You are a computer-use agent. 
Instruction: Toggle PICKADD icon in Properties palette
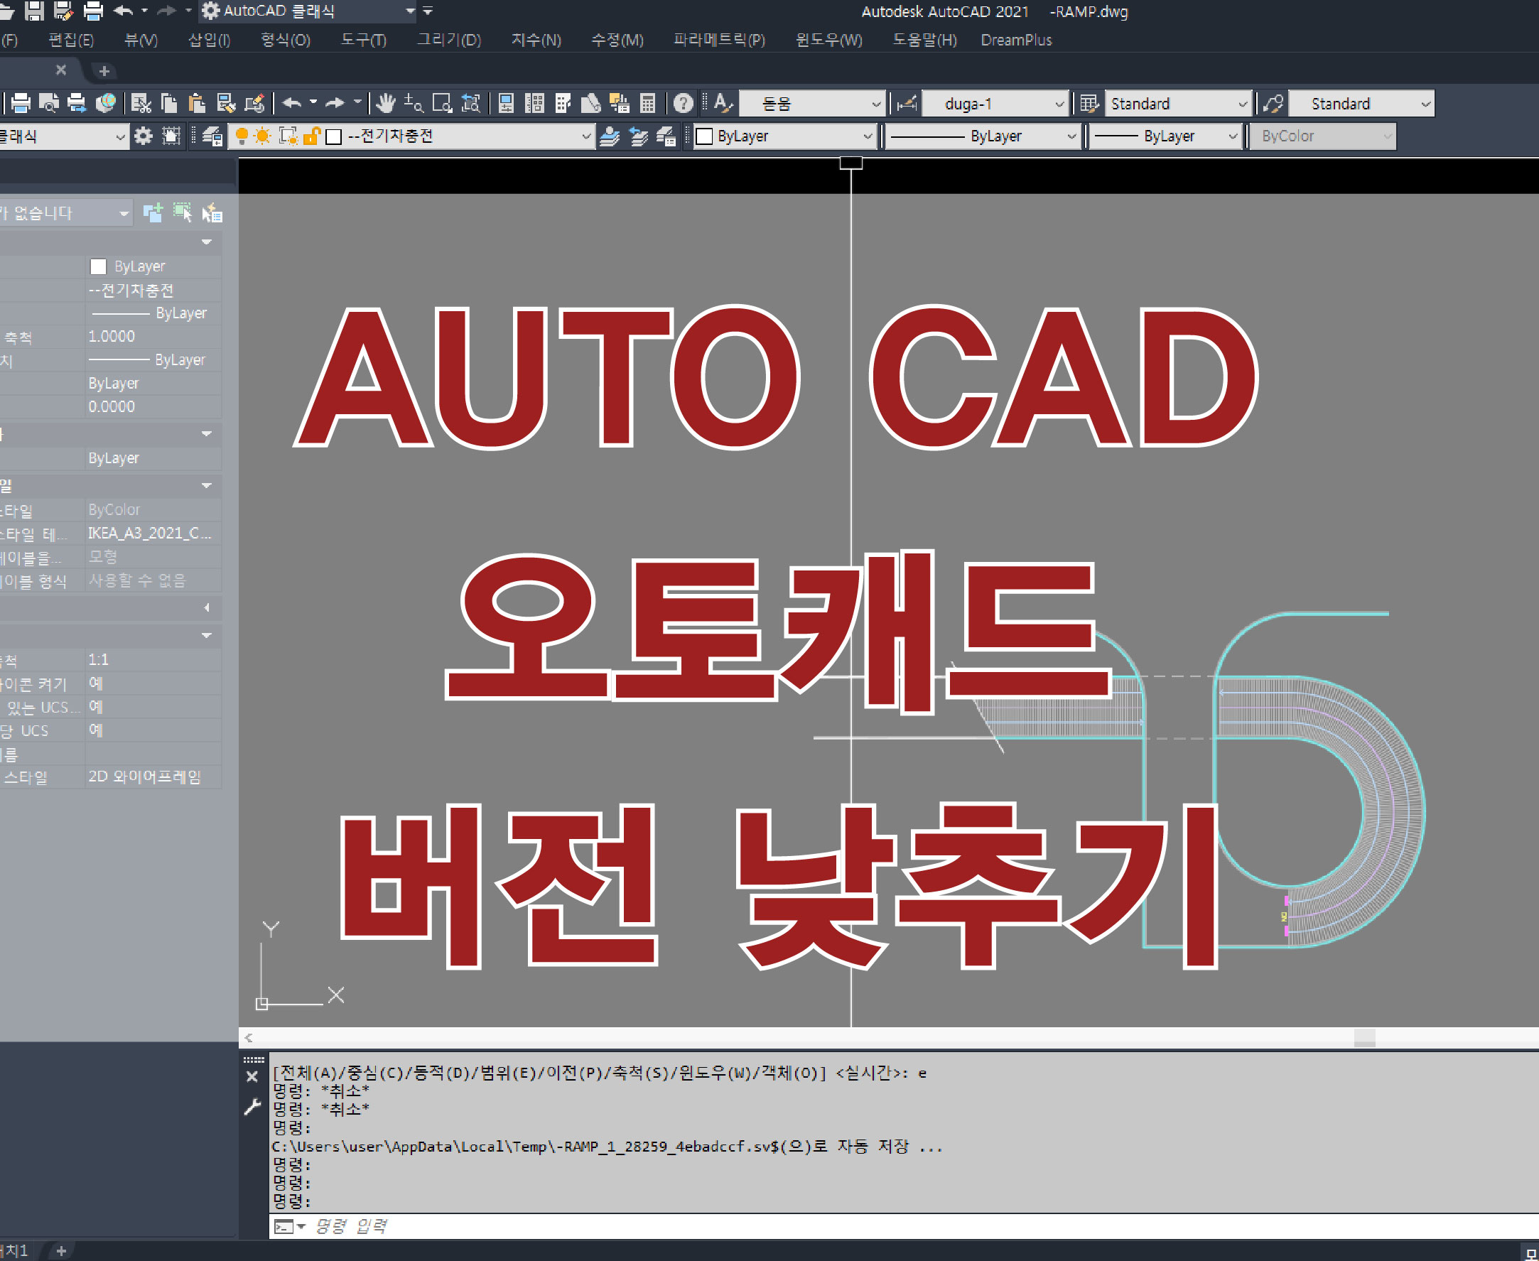tap(153, 213)
